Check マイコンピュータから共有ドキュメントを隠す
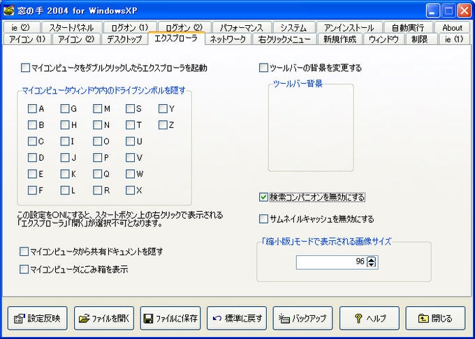 coord(24,252)
